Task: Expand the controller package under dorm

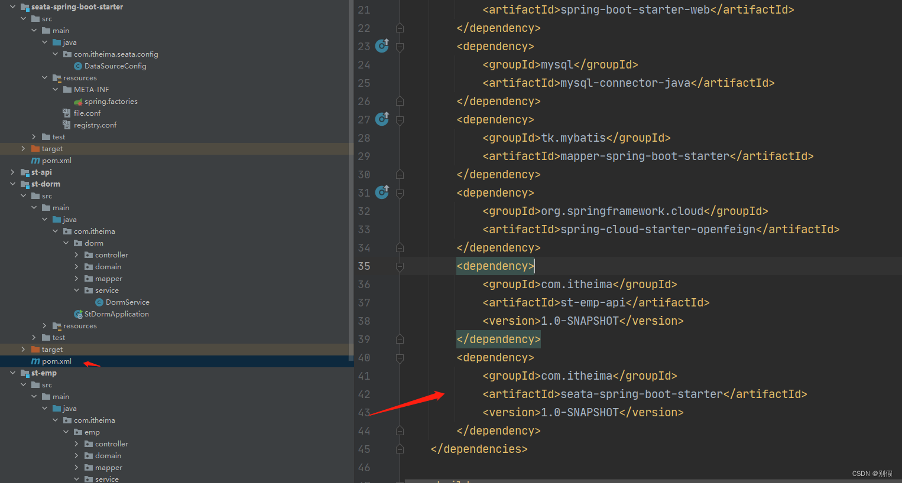Action: point(77,255)
